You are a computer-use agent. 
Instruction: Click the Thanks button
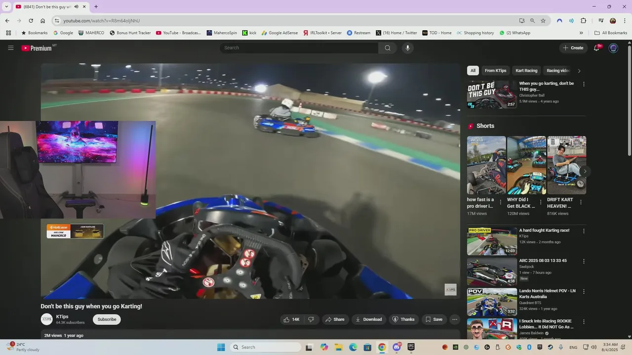click(403, 319)
